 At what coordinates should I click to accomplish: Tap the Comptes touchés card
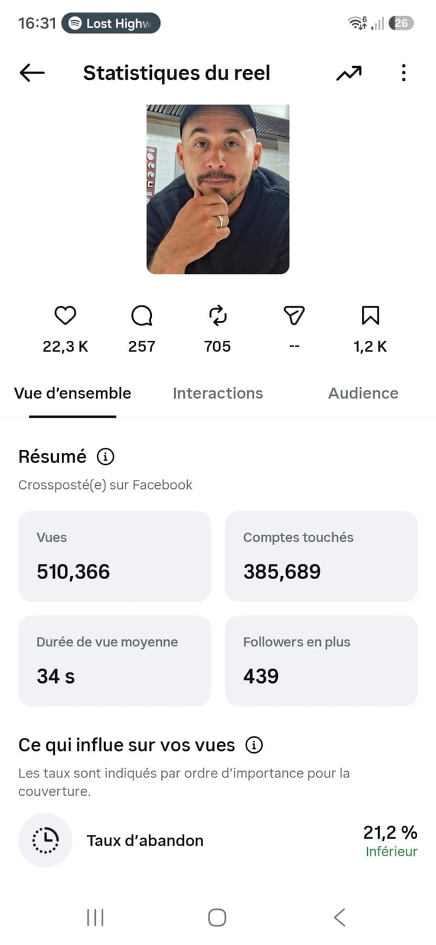tap(321, 556)
